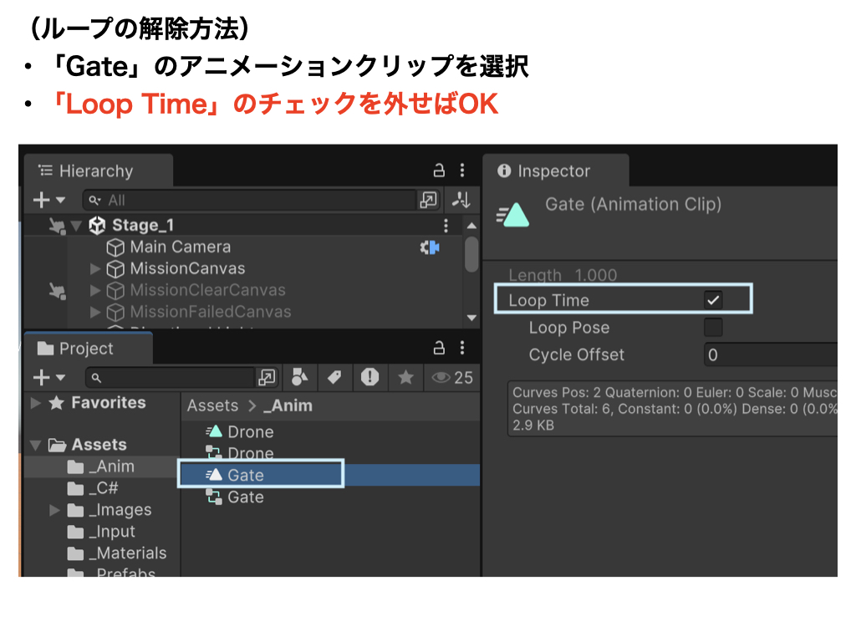Click the Project panel lock icon
Screen dimensions: 856x642
tap(439, 349)
